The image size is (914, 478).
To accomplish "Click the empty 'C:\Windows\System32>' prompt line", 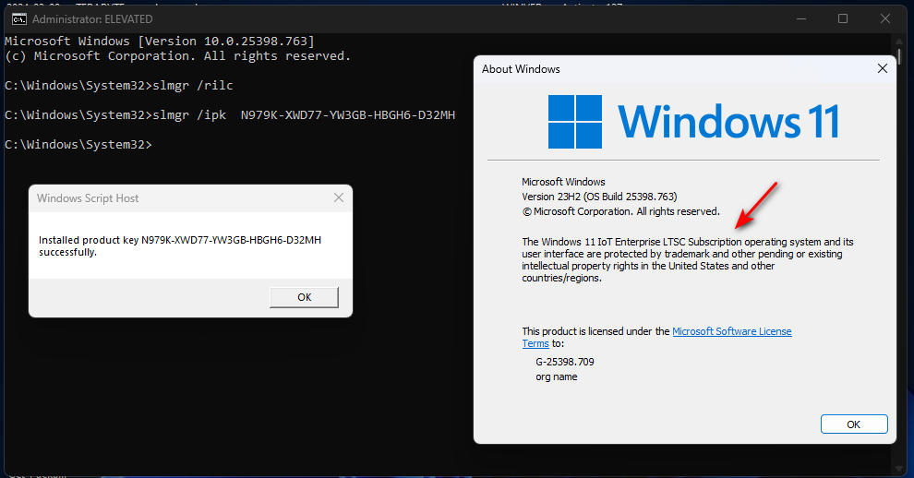I will (x=78, y=145).
